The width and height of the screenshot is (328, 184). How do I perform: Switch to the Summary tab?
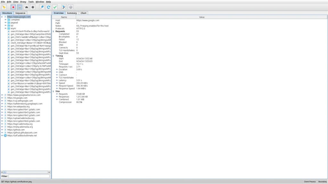[x=72, y=13]
